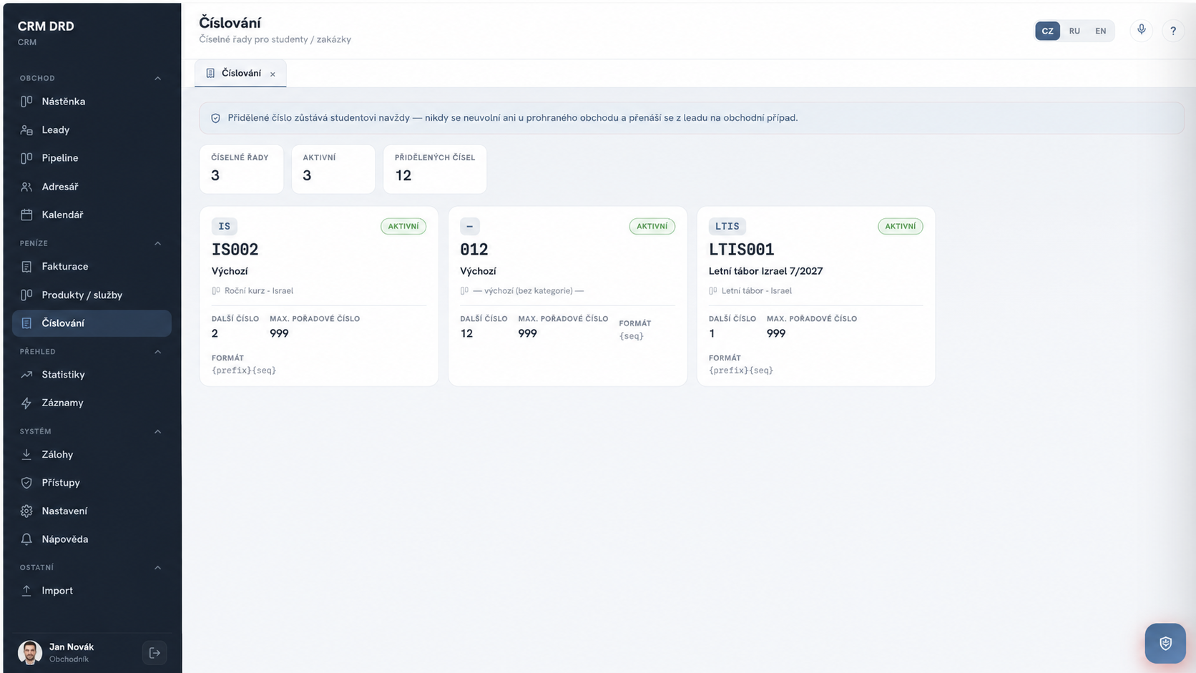Click the Import upload icon
Viewport: 1196px width, 673px height.
click(26, 591)
